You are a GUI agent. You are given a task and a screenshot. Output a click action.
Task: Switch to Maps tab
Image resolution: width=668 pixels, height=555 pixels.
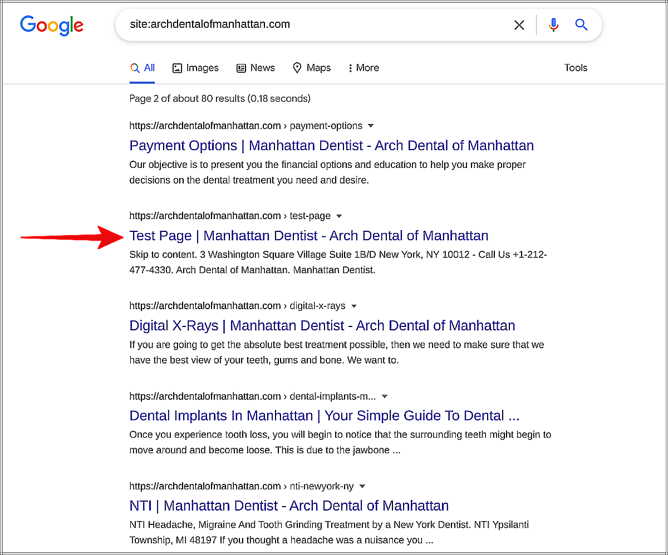tap(312, 68)
